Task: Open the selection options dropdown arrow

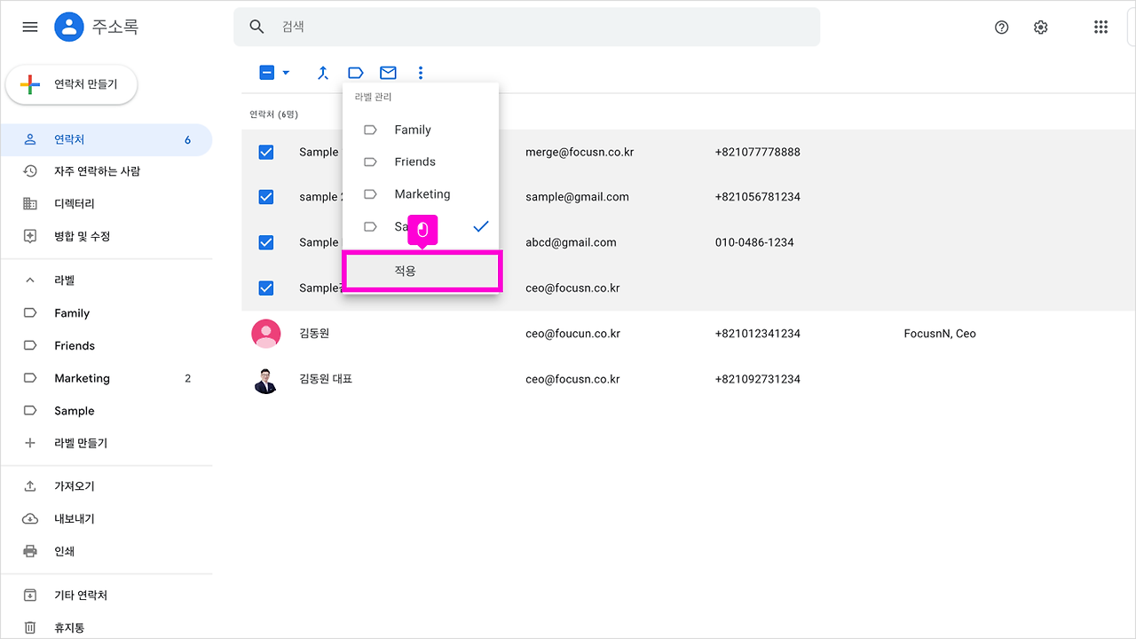Action: [286, 73]
